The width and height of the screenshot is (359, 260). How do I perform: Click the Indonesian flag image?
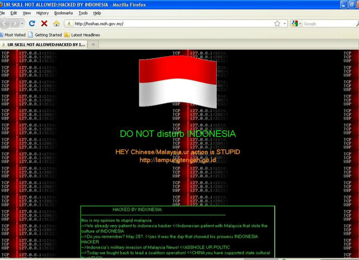pos(178,82)
